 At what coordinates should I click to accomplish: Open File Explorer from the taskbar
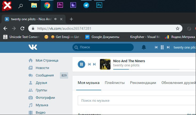pos(34,5)
